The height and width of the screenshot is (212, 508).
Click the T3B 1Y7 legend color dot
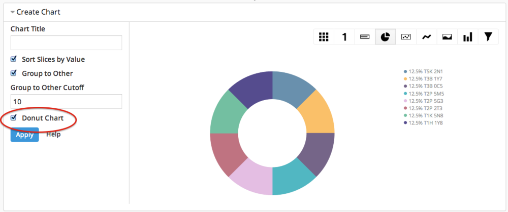(x=405, y=79)
